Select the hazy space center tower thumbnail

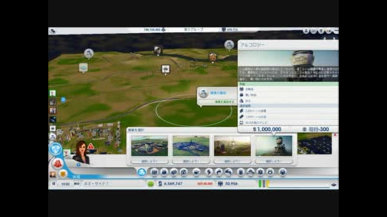(x=232, y=145)
